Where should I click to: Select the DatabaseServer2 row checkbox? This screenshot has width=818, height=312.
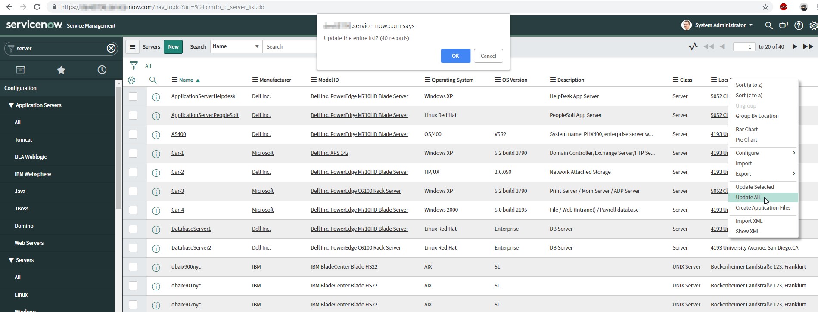click(133, 248)
